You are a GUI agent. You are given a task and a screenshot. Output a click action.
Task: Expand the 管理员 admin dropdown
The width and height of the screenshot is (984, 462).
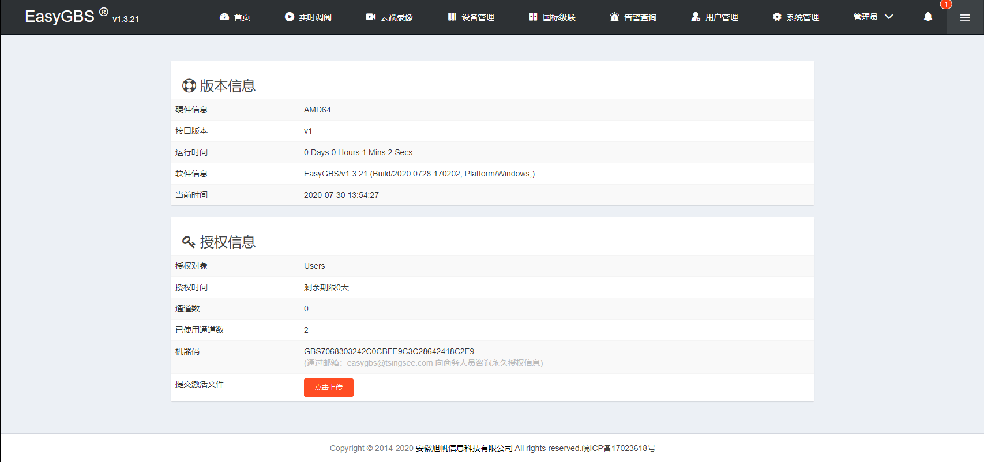(x=873, y=17)
